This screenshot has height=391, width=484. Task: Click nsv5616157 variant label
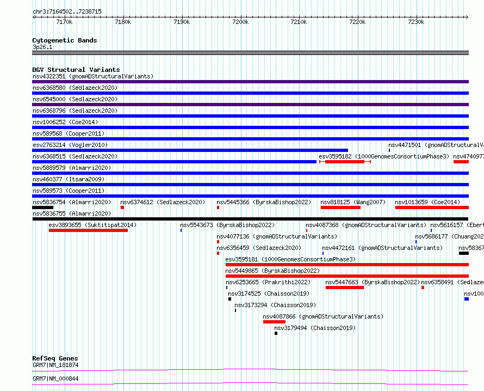click(x=457, y=225)
